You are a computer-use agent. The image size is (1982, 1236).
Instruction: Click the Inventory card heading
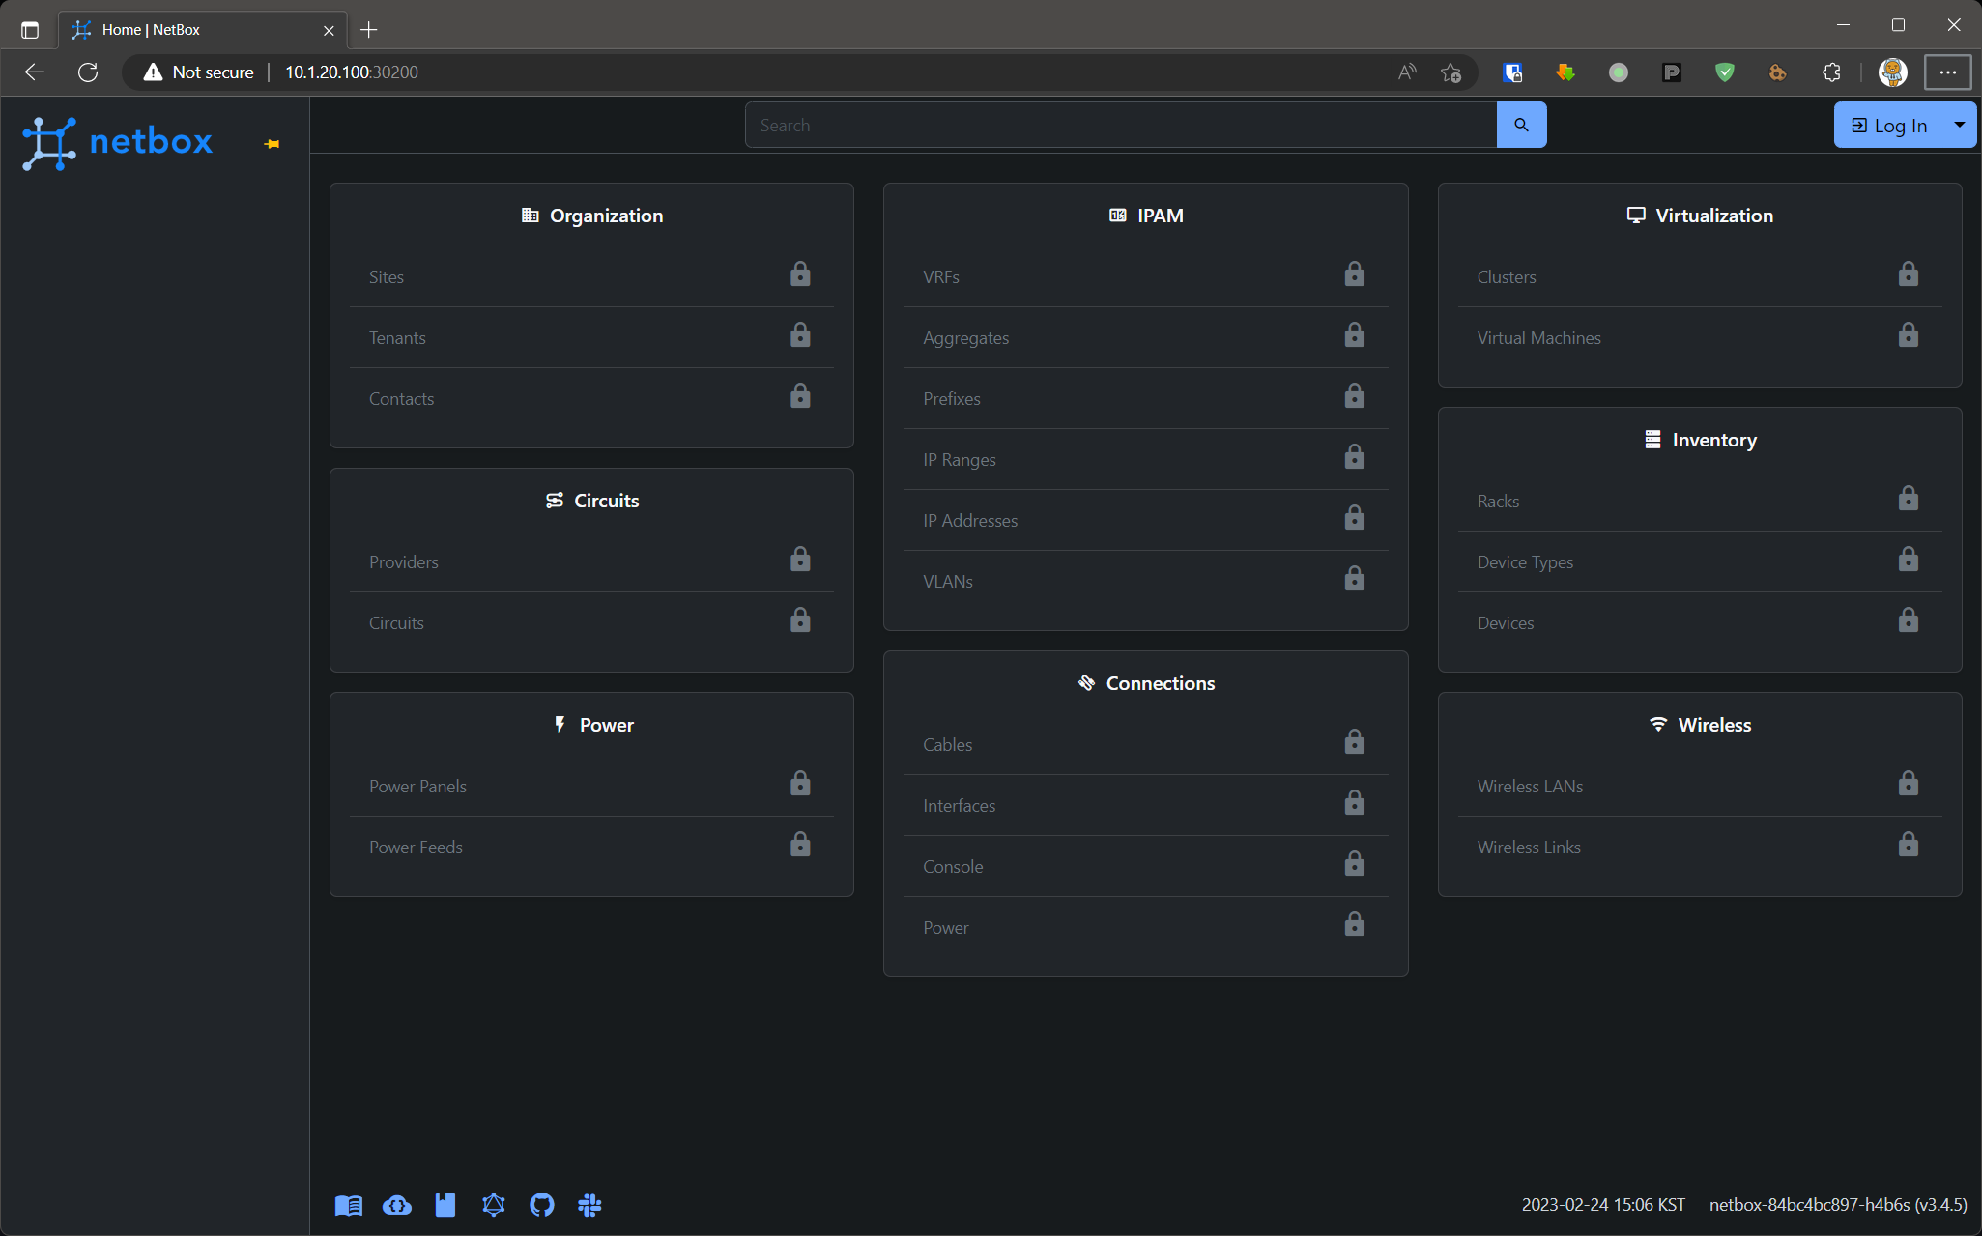[1700, 440]
